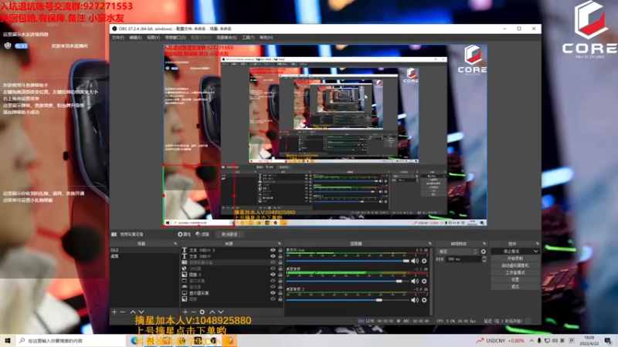Open the 停靠窗口(D) menu
The width and height of the screenshot is (618, 347).
coord(175,37)
